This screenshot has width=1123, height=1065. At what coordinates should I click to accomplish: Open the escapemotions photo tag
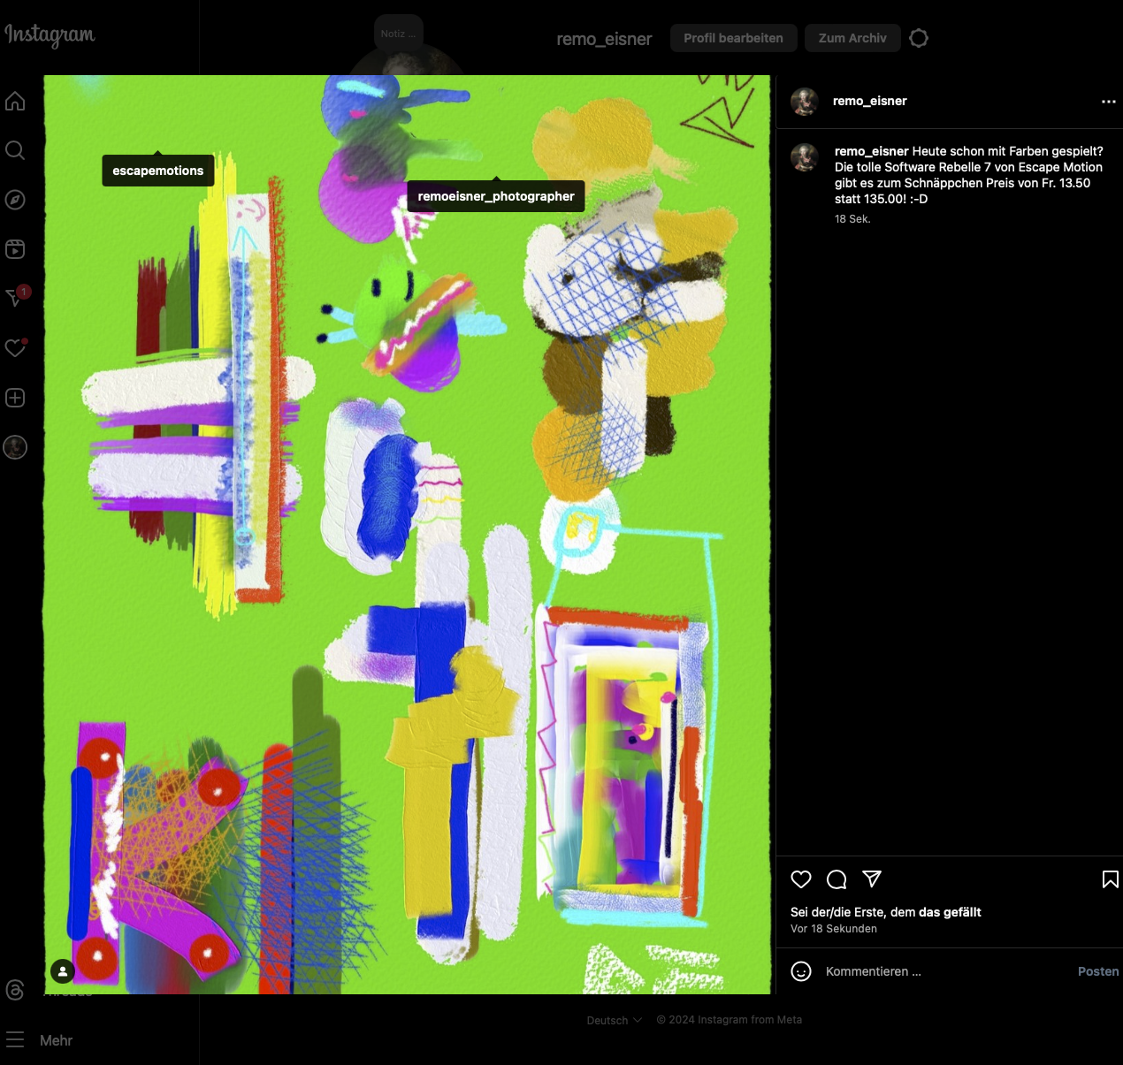coord(158,171)
